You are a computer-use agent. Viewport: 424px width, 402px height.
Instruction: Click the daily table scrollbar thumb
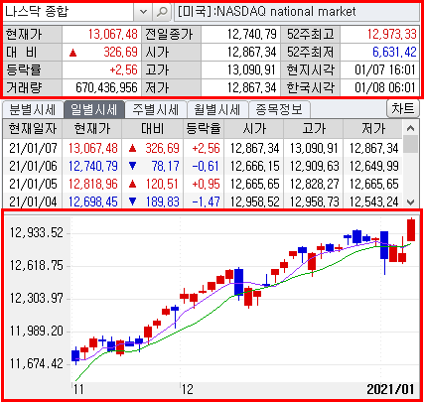[x=410, y=145]
